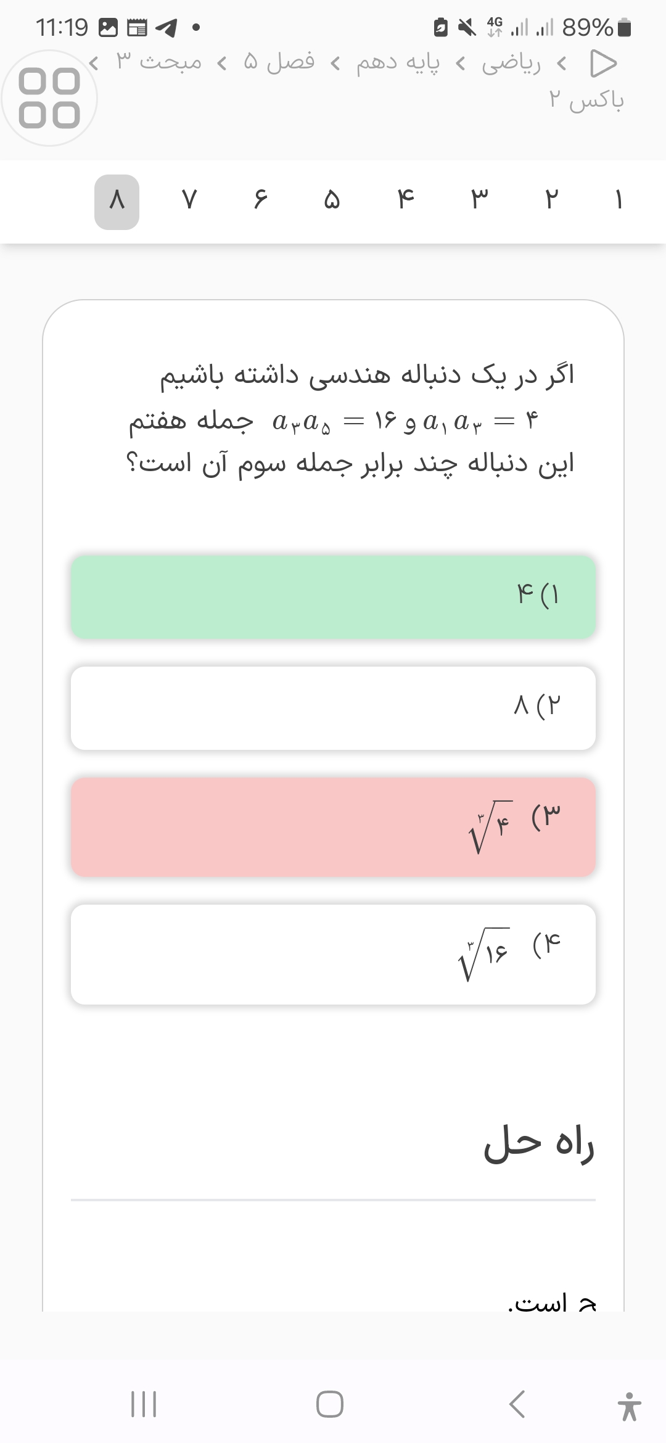Open the recent apps button
The image size is (666, 1443).
144,1404
